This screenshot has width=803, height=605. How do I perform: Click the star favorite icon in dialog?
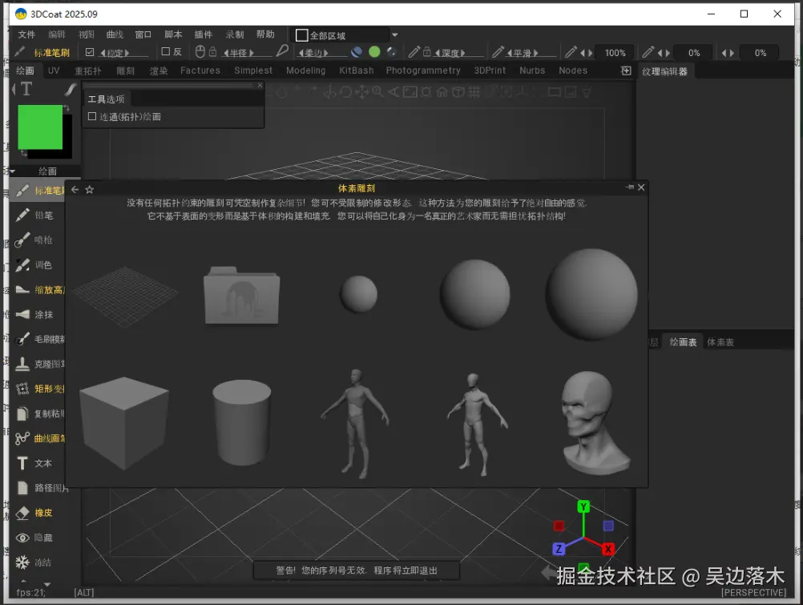point(90,190)
